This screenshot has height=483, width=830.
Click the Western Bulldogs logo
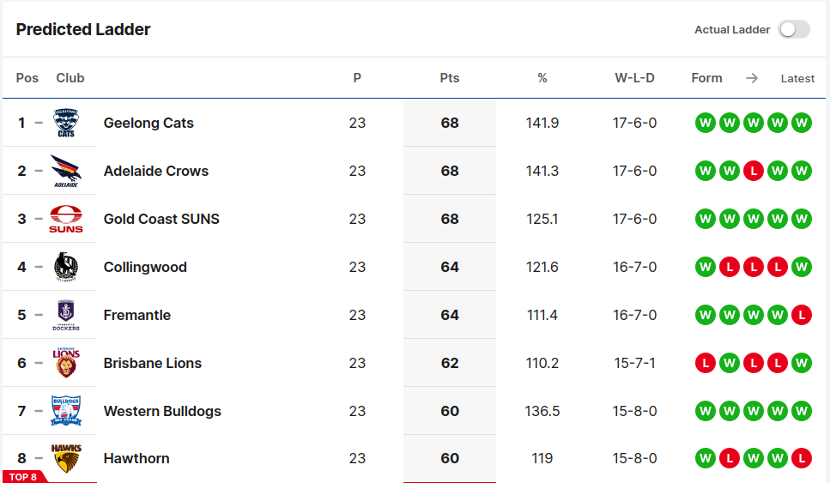[66, 411]
